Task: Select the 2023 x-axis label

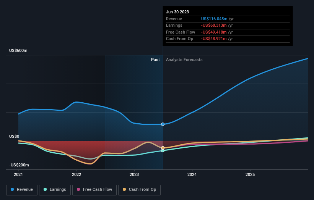Action: [134, 175]
